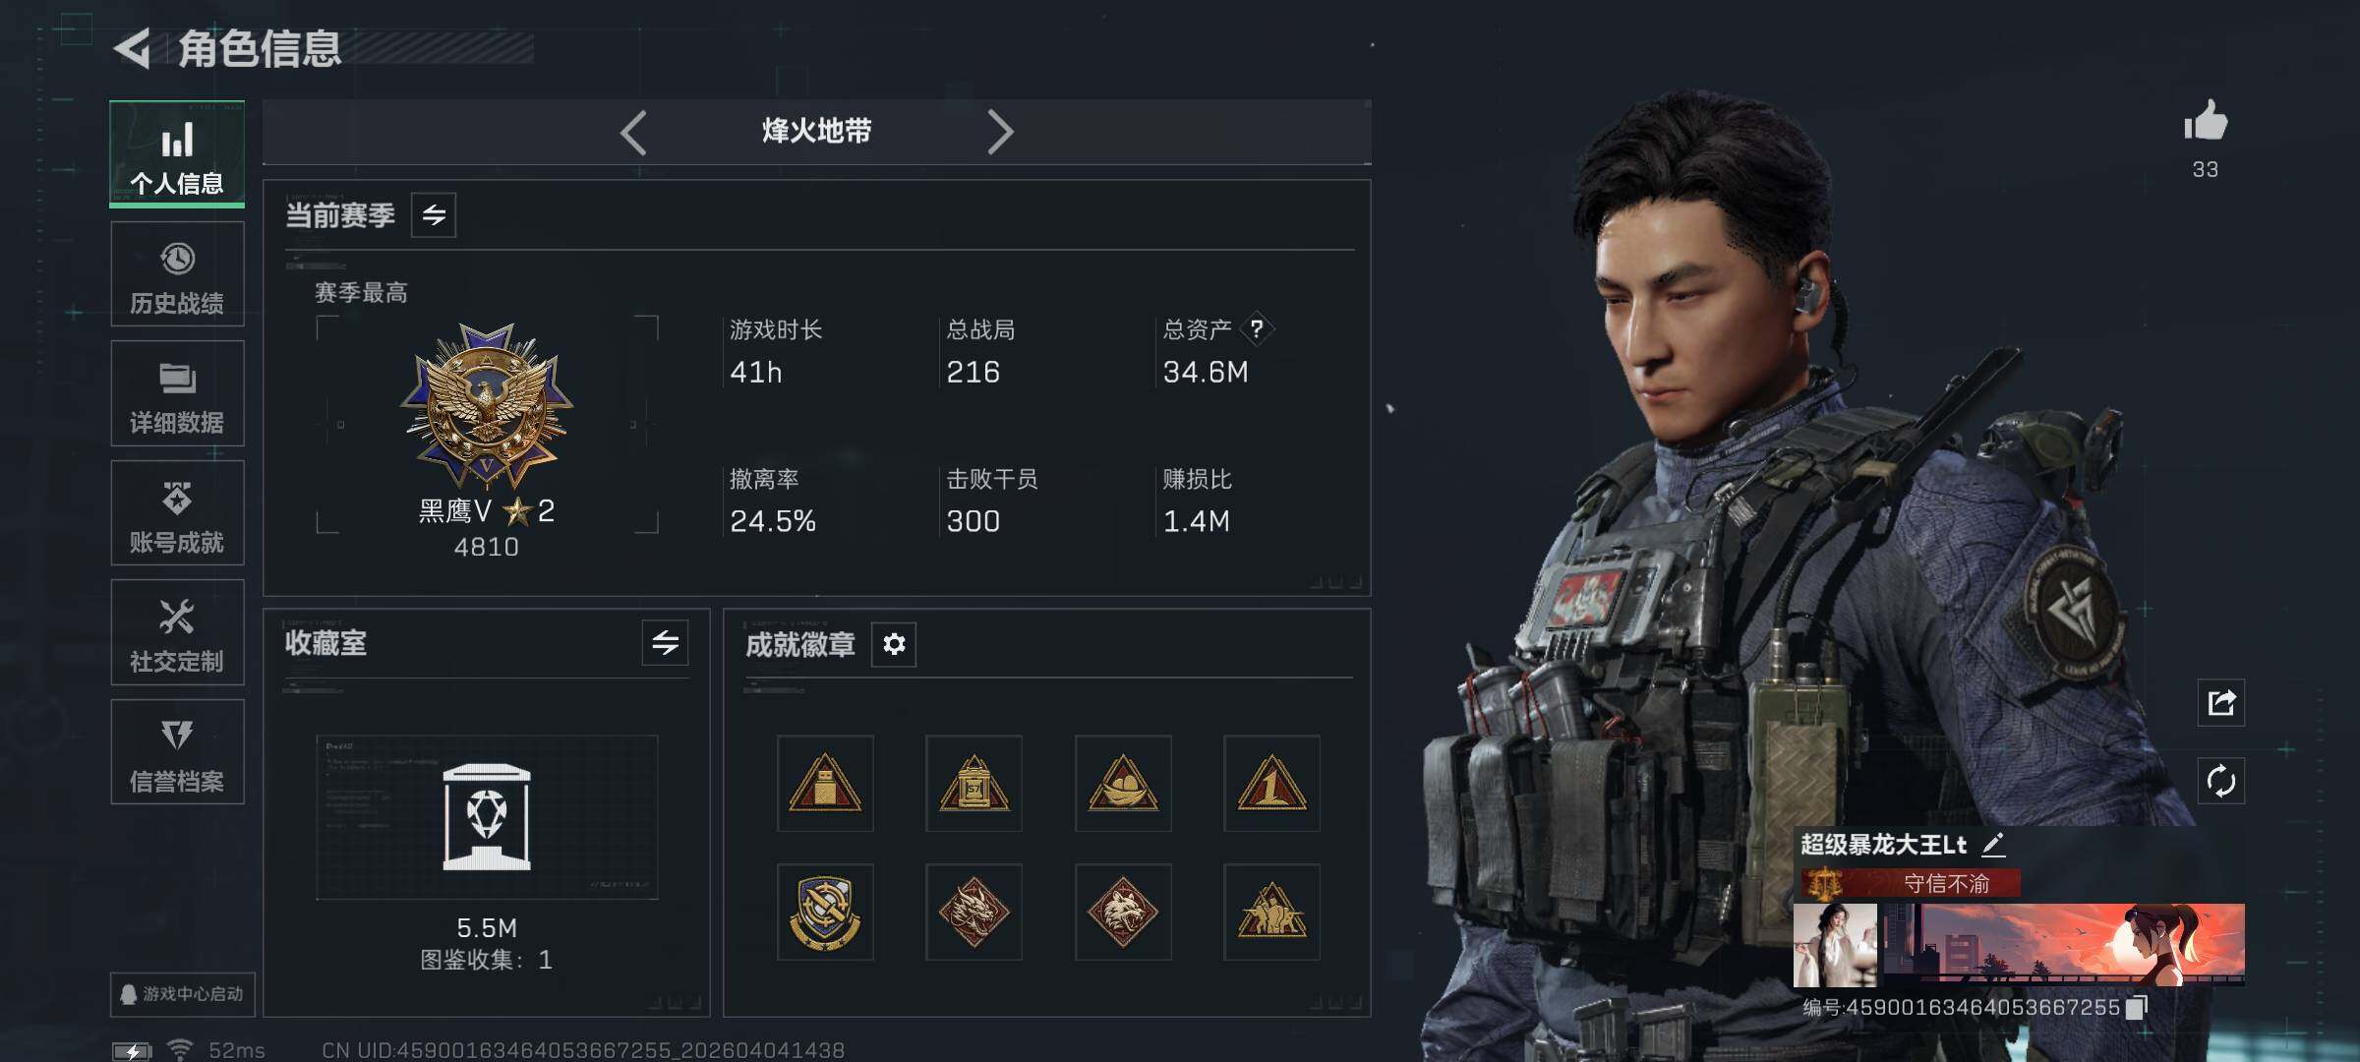Open the 信誉档案 sidebar tab

tap(177, 752)
